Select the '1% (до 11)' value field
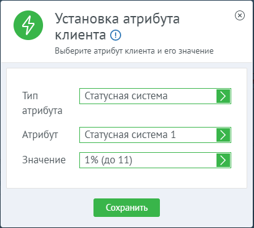Viewport: 254px width, 228px height. (155, 160)
